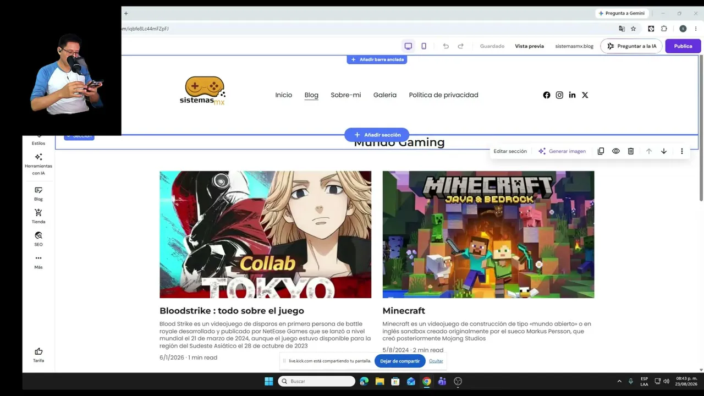The height and width of the screenshot is (396, 704).
Task: Click the LinkedIn icon in the header
Action: (572, 95)
